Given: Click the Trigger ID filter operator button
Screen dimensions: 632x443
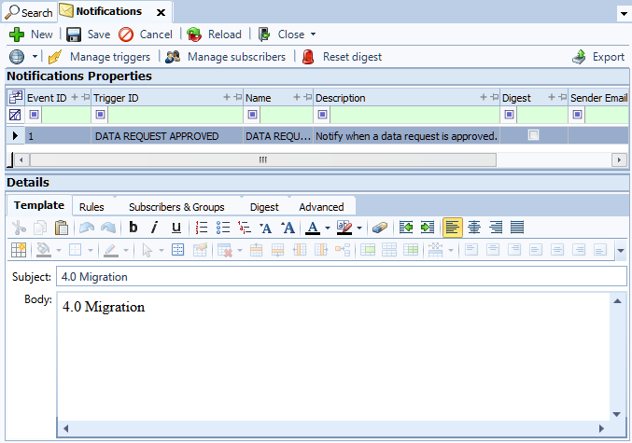Looking at the screenshot, I should coord(101,115).
